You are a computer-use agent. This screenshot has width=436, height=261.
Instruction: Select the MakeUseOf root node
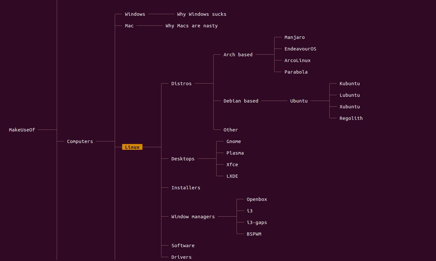point(22,130)
